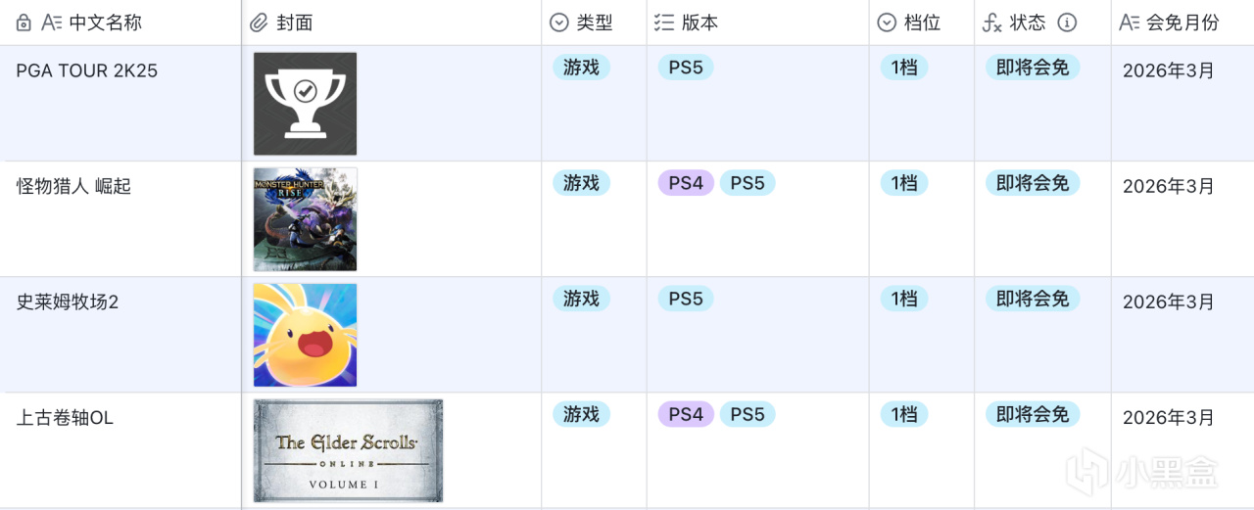The height and width of the screenshot is (510, 1254).
Task: Click the info icon in 状态 header
Action: pyautogui.click(x=1067, y=23)
